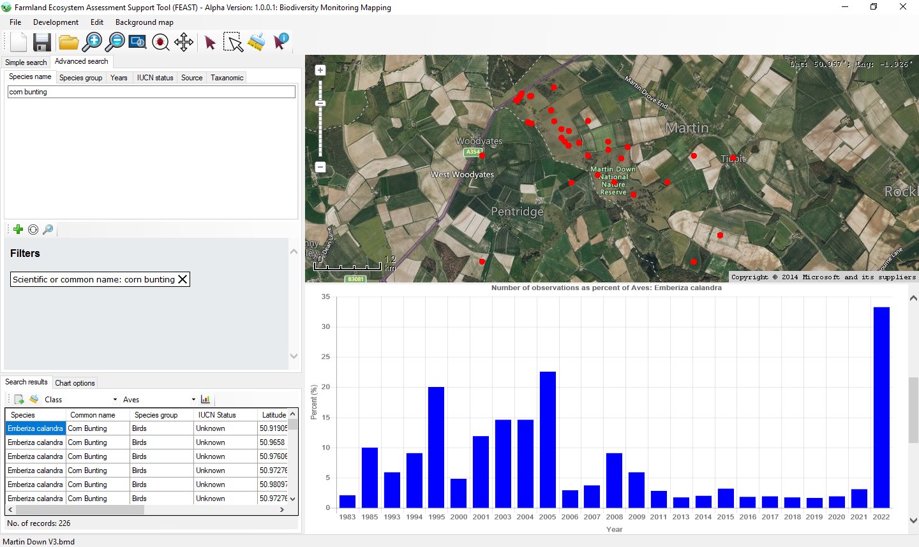Click the save project floppy disk icon
This screenshot has width=919, height=547.
(x=42, y=43)
